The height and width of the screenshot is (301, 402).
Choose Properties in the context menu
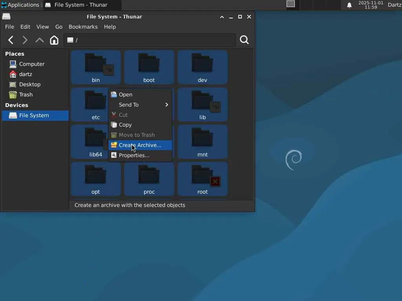coord(134,155)
